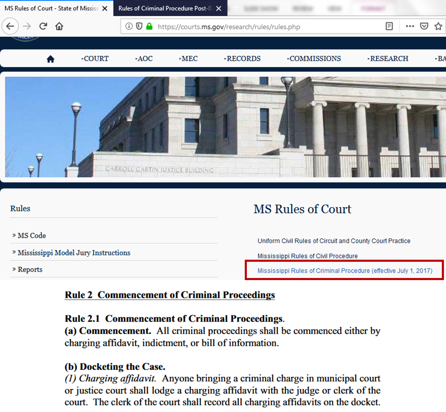
Task: Open Mississippi Model Jury Instructions link
Action: click(74, 253)
